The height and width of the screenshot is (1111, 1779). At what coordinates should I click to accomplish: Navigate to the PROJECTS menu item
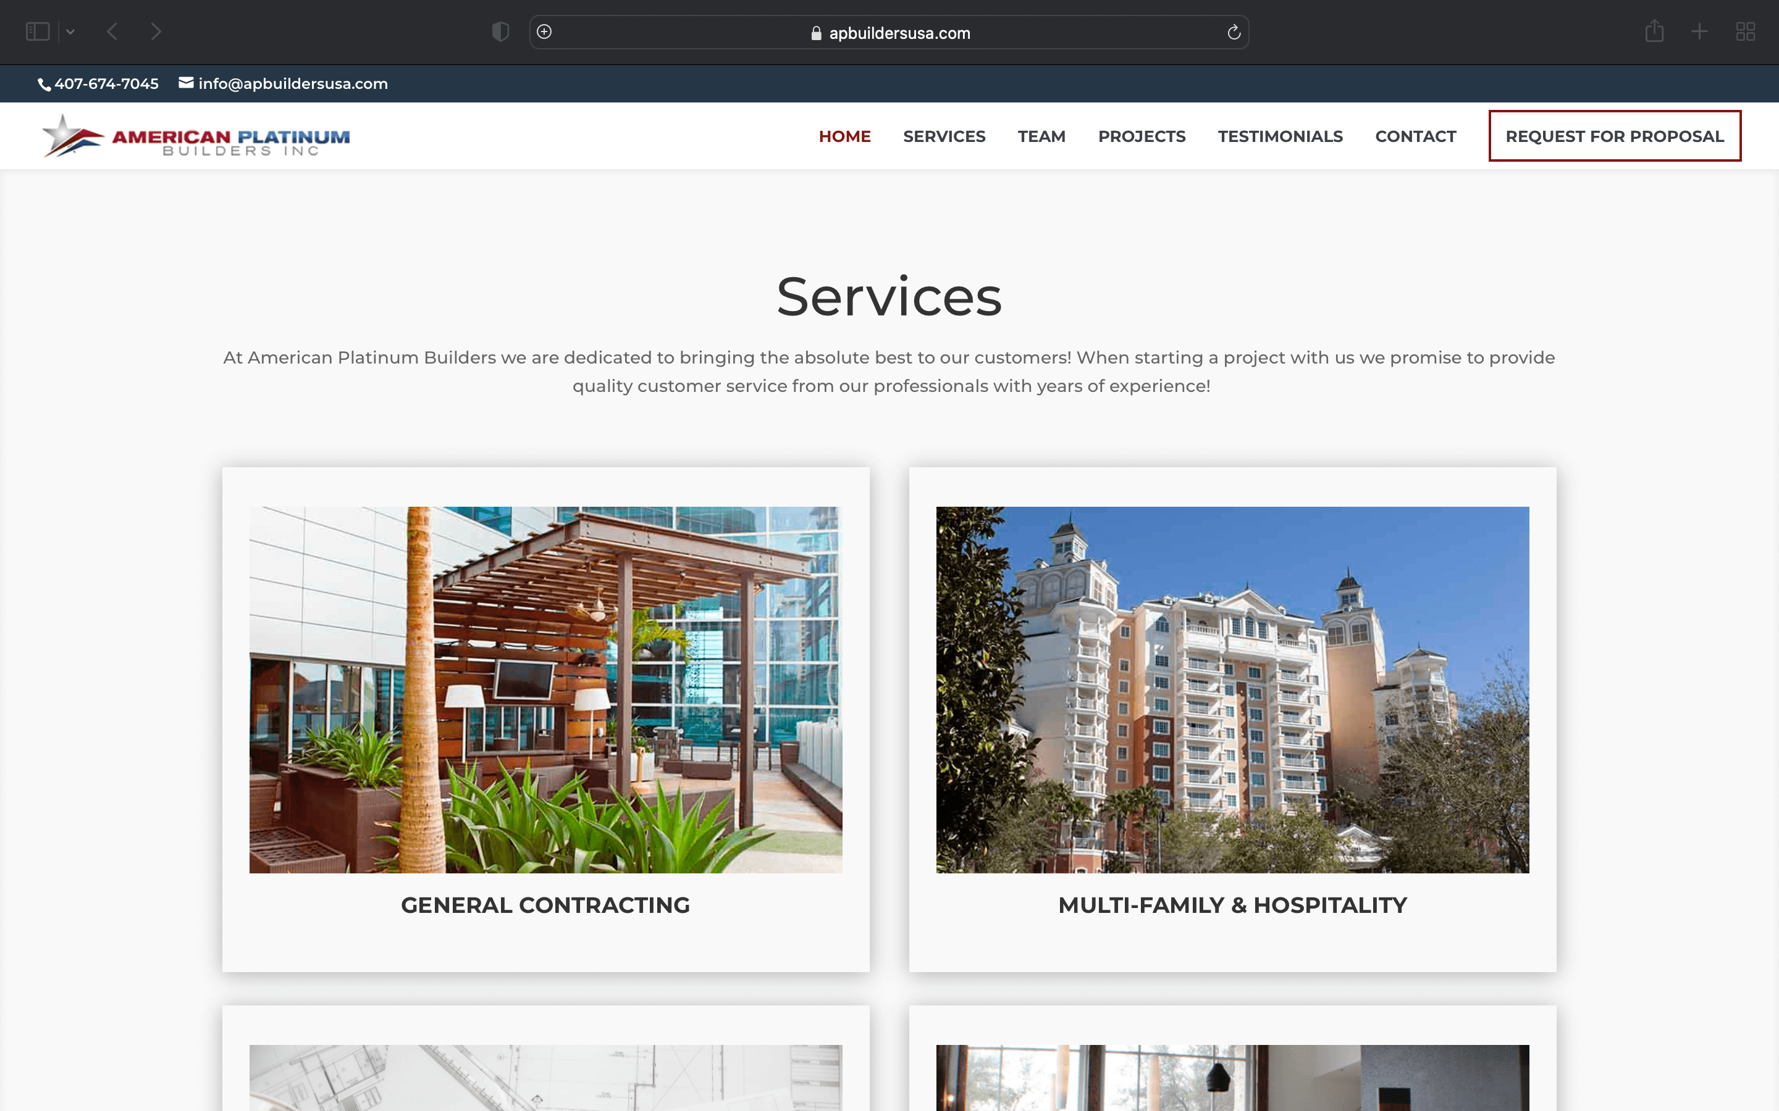pyautogui.click(x=1142, y=136)
